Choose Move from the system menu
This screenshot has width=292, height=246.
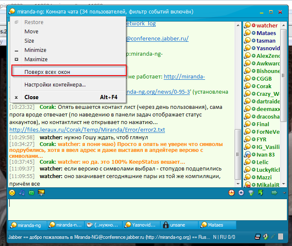tap(68, 32)
